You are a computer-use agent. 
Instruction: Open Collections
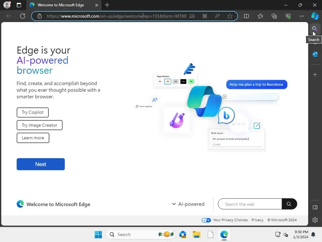point(274,16)
